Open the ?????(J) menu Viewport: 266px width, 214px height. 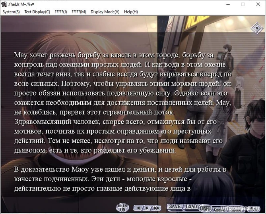coord(61,12)
